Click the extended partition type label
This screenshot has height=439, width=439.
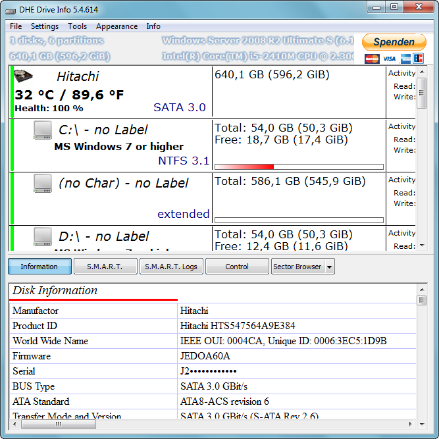[x=184, y=214]
